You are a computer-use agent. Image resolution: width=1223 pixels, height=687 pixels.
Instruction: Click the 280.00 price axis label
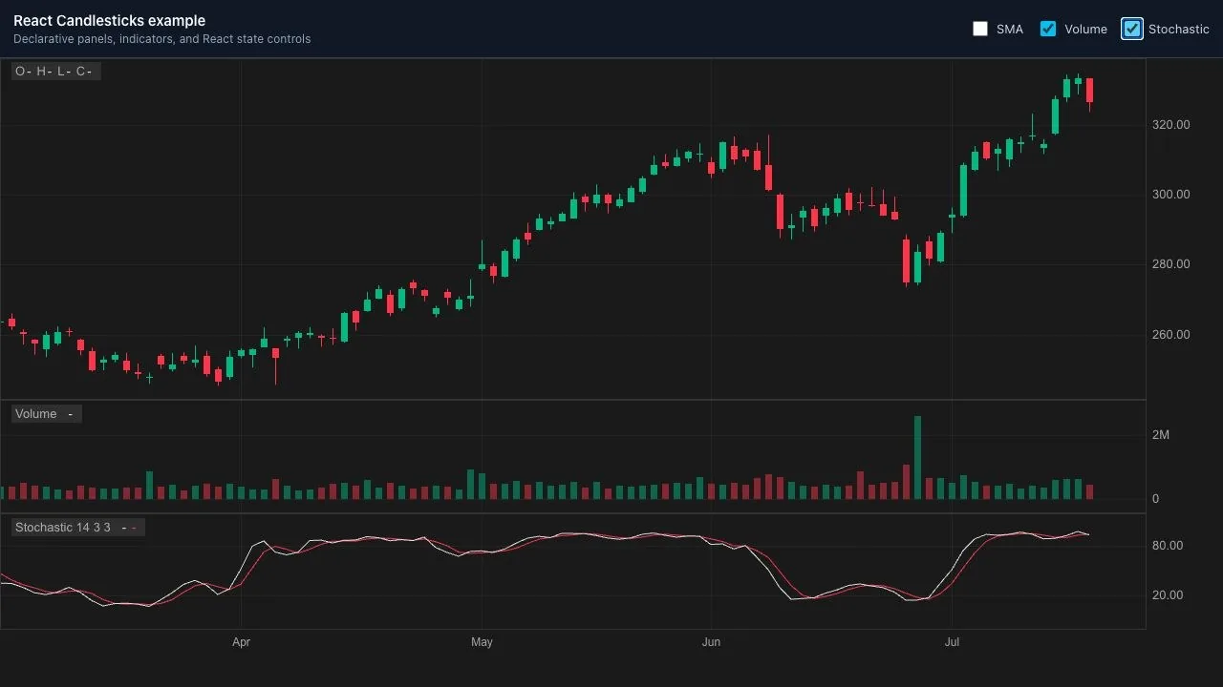[x=1171, y=264]
